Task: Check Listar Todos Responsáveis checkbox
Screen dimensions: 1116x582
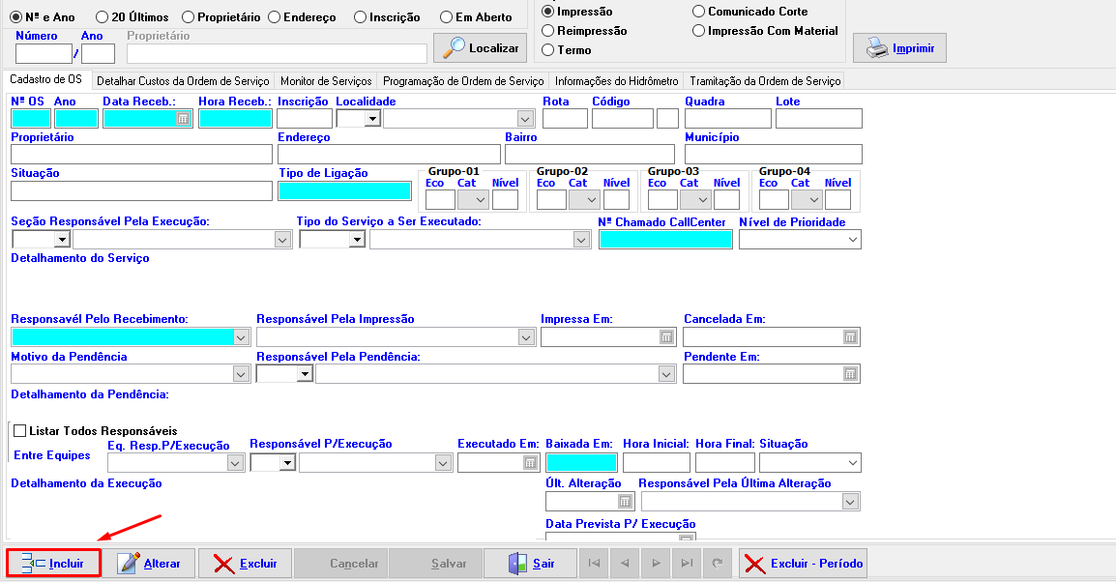Action: pos(19,430)
